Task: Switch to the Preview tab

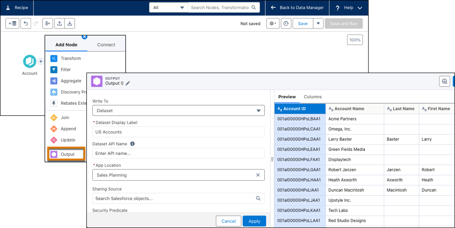Action: pyautogui.click(x=287, y=97)
